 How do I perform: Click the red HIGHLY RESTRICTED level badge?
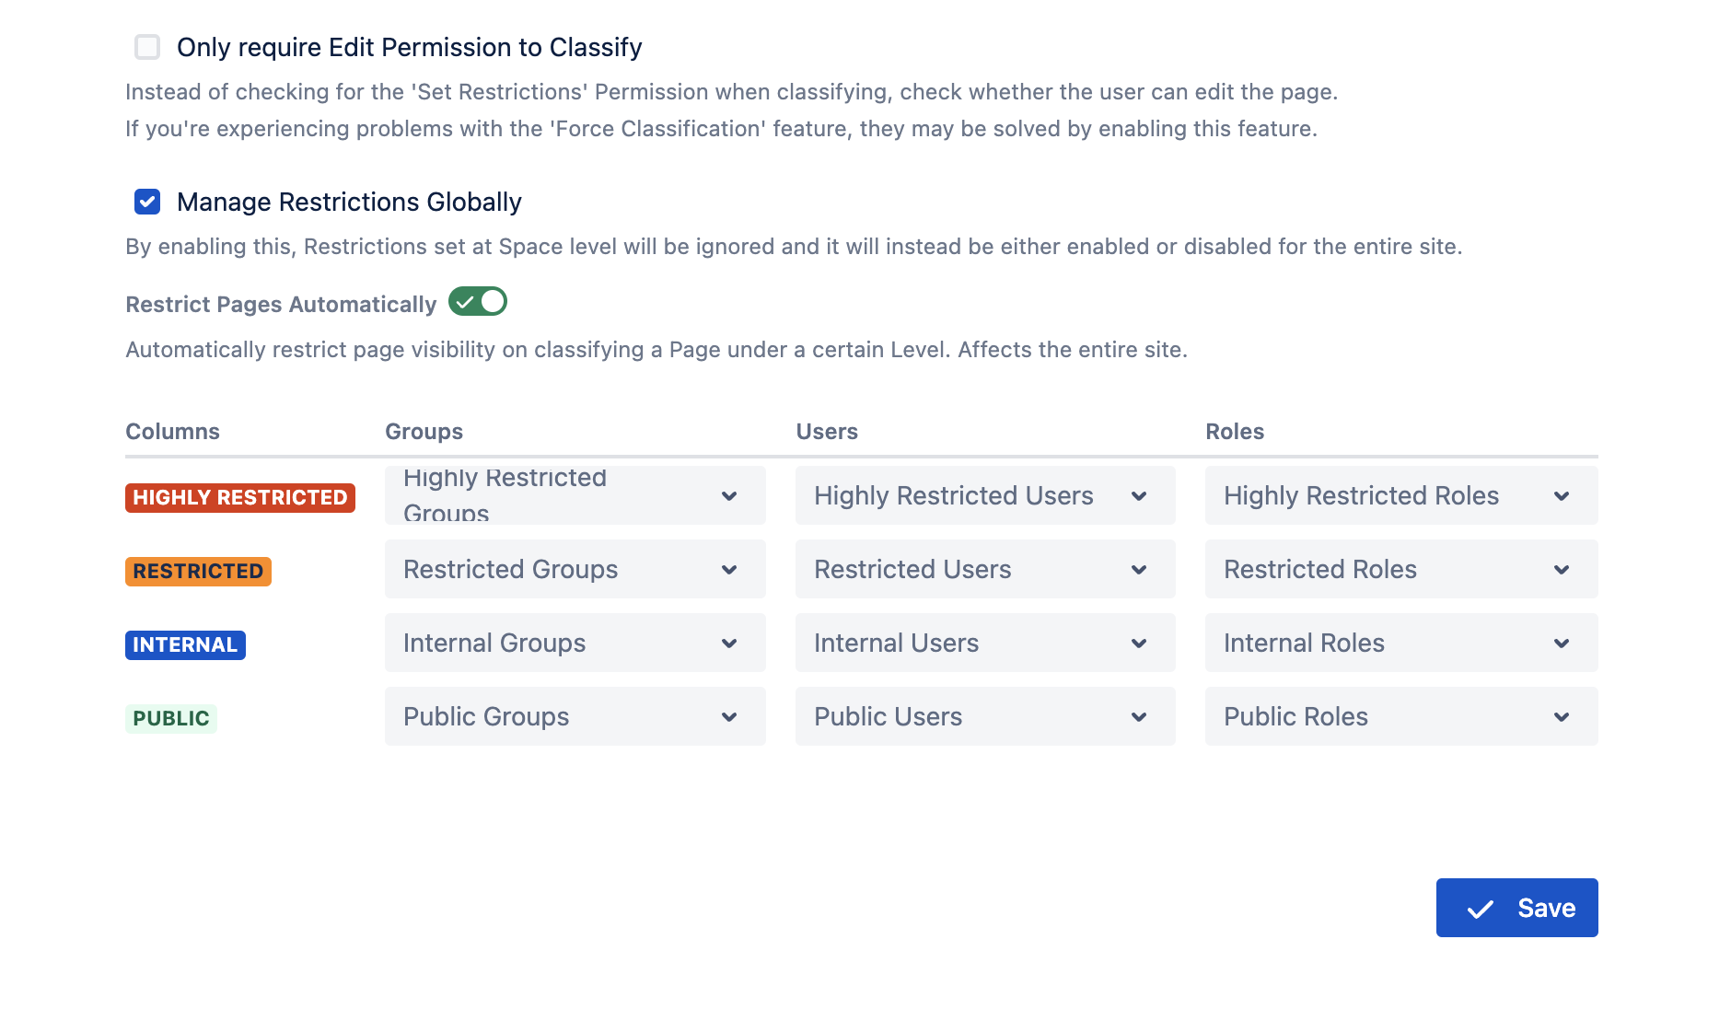[239, 497]
